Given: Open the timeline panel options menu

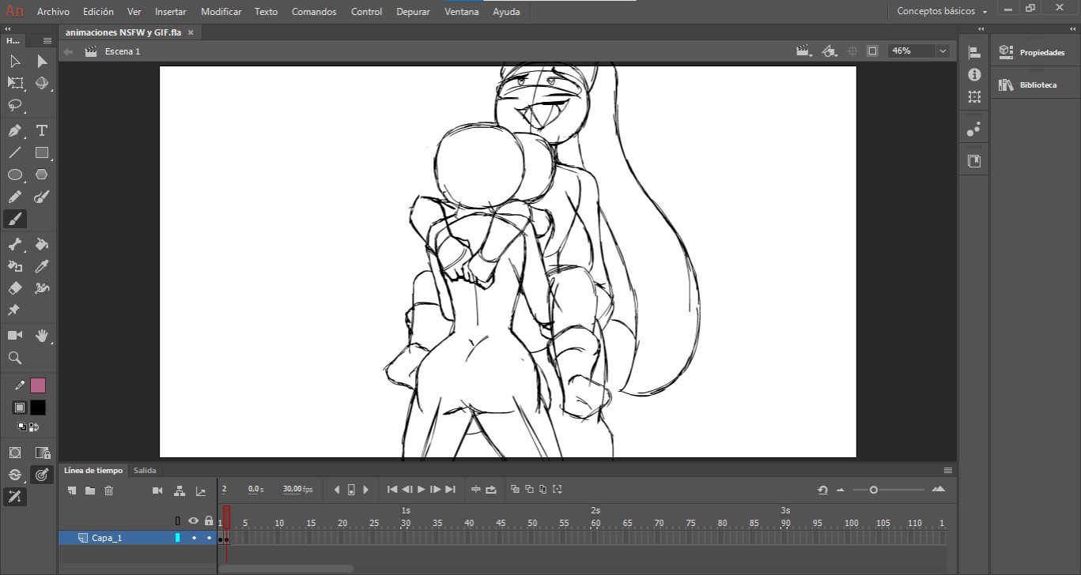Looking at the screenshot, I should click(947, 470).
